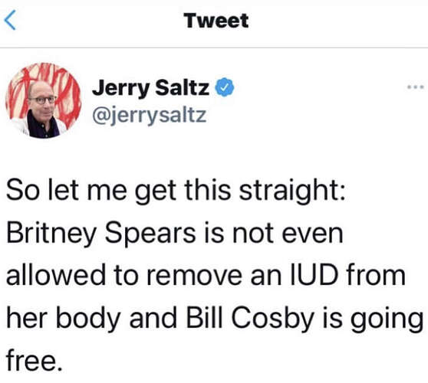Click the word 'straight:' in first line
428x383 pixels.
pyautogui.click(x=292, y=191)
